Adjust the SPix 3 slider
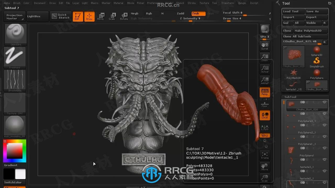 pyautogui.click(x=265, y=38)
